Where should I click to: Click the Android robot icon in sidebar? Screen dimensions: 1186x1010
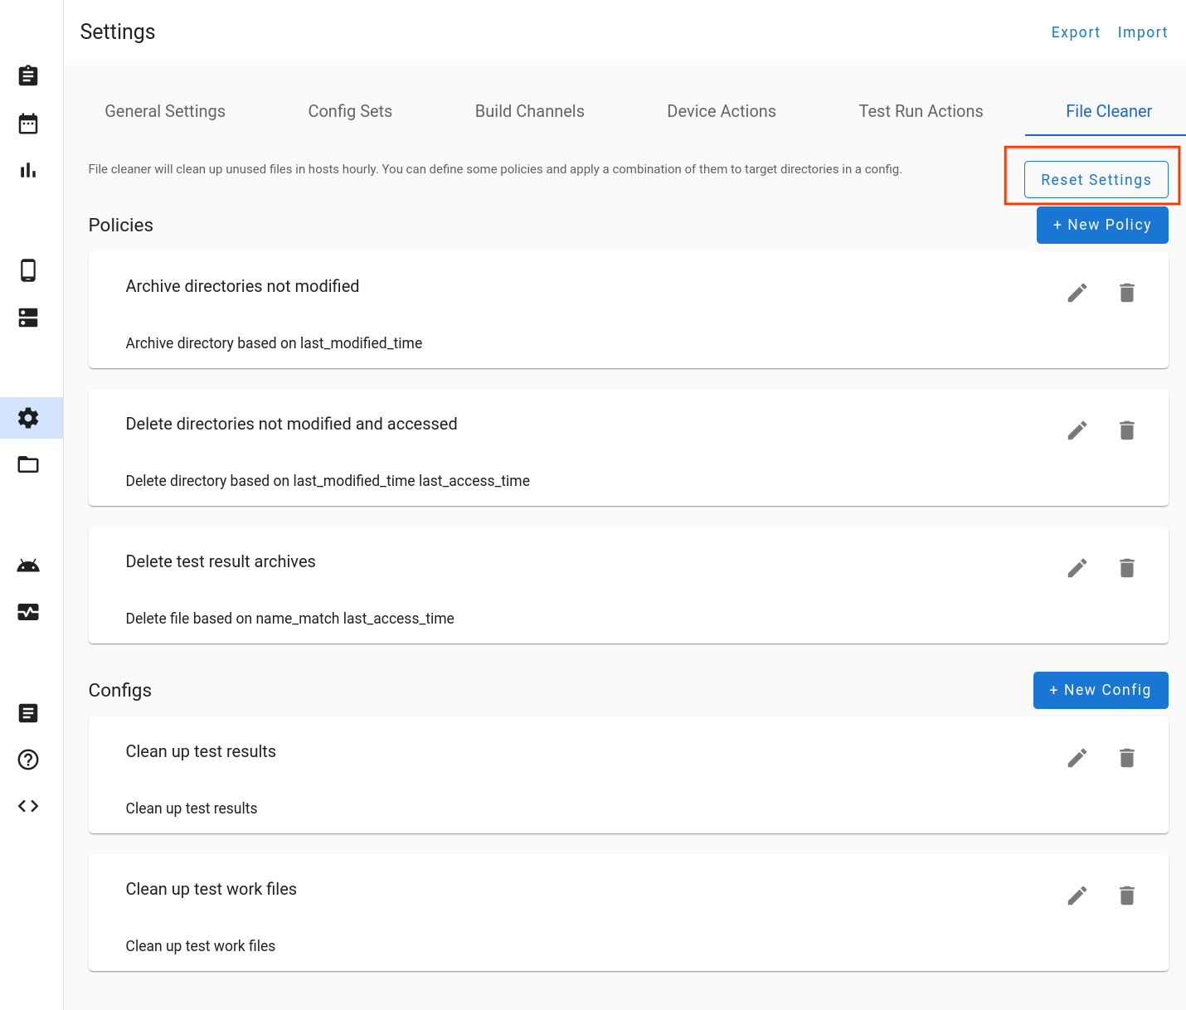click(28, 565)
